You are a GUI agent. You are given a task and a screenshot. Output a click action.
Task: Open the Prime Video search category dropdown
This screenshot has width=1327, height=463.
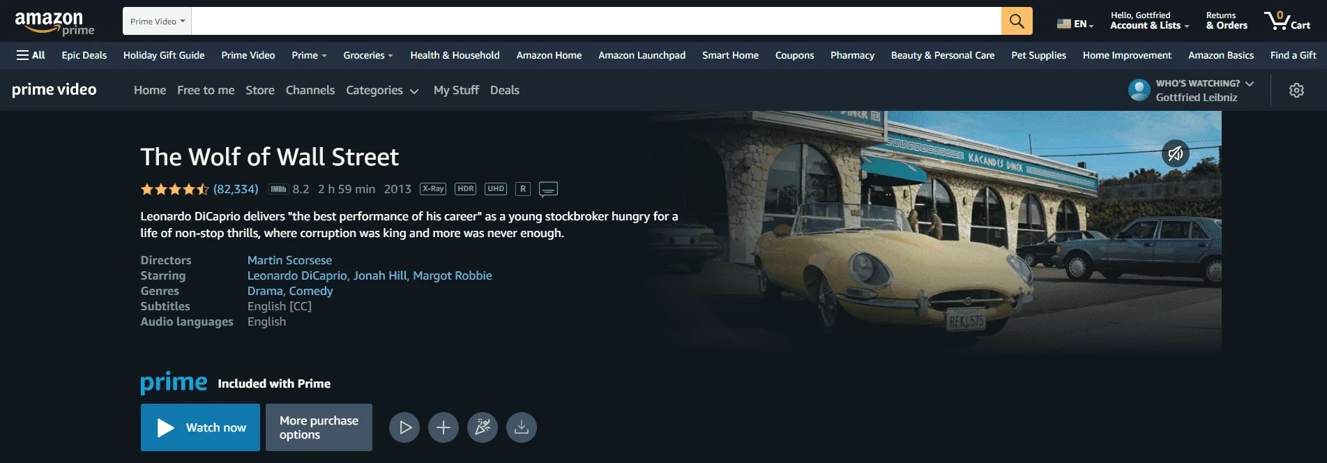[158, 21]
